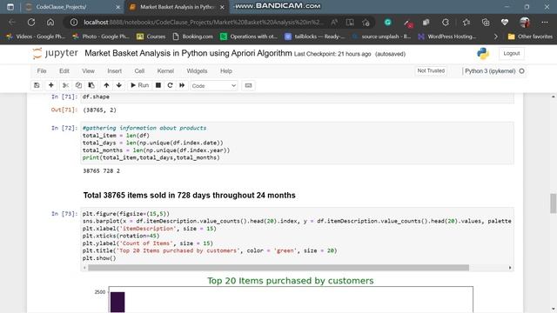Open the tab actions menu icon
557x313 pixels.
10,7
